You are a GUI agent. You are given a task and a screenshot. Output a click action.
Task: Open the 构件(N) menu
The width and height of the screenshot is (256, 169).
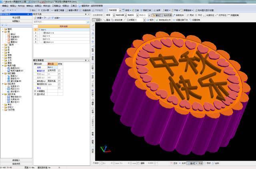[21, 6]
